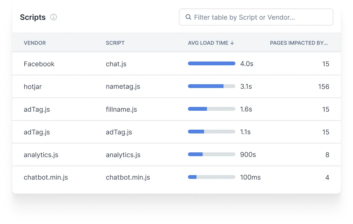Focus the Filter table by Script or Vendor field
The image size is (353, 224).
tap(259, 17)
